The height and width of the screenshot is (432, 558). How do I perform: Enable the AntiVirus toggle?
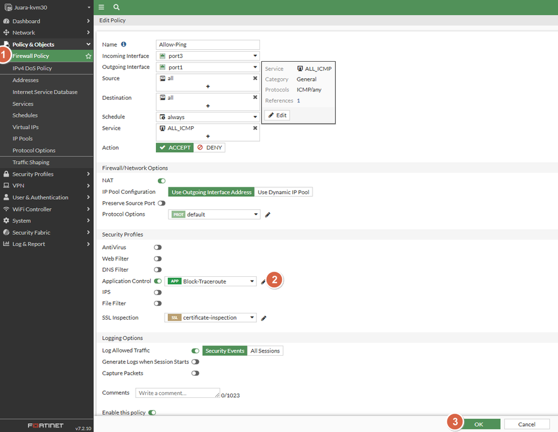[x=158, y=247]
